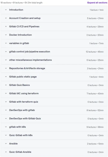Expand the Introduction section chevron
Screen dimensions: 108x157
pos(6,10)
